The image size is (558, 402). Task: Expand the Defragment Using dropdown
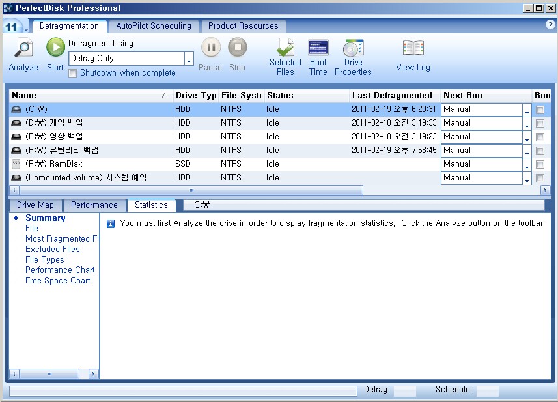tap(189, 59)
